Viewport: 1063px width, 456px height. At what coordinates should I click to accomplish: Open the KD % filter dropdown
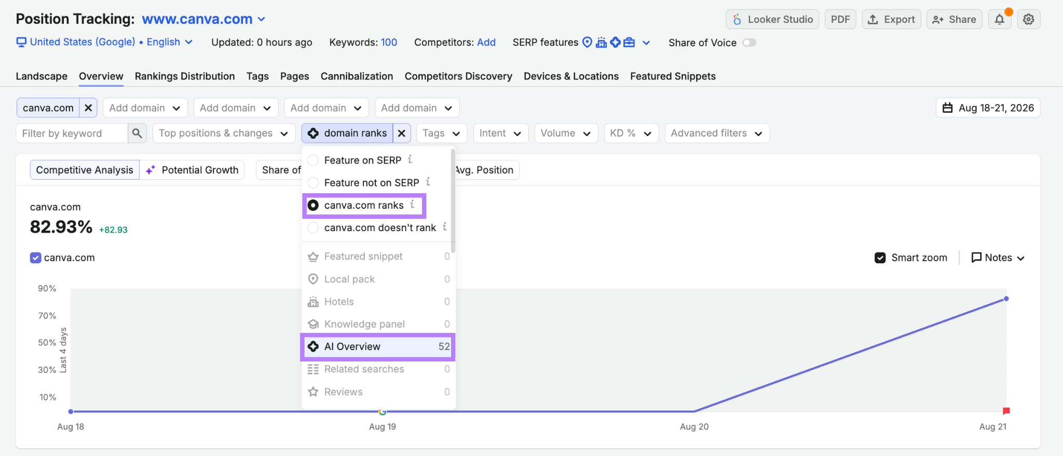631,133
